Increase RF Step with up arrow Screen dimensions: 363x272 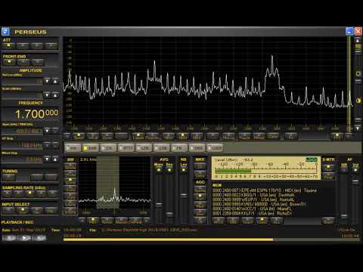click(x=55, y=145)
